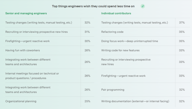Click the 35% value beside Refactoring code

tap(182, 32)
